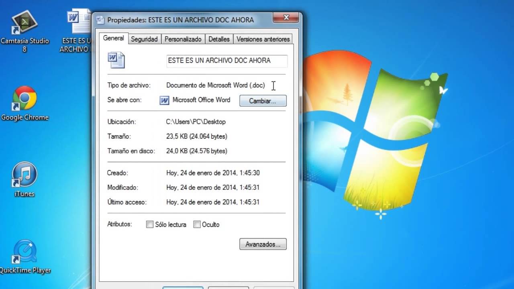Go to the Personalizado tab
Screen dimensions: 514x289
click(x=183, y=39)
